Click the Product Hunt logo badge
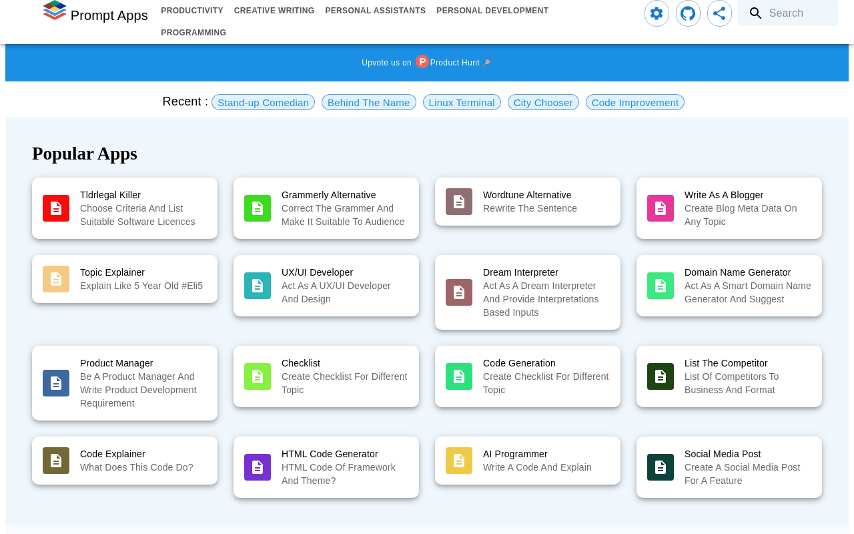854x534 pixels. [422, 62]
